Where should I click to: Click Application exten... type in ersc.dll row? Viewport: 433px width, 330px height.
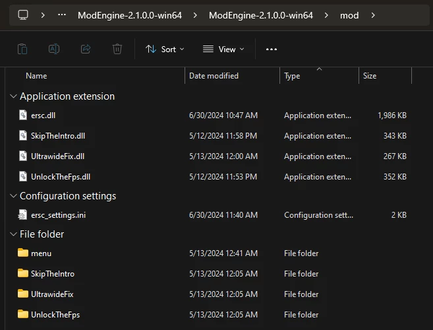318,115
